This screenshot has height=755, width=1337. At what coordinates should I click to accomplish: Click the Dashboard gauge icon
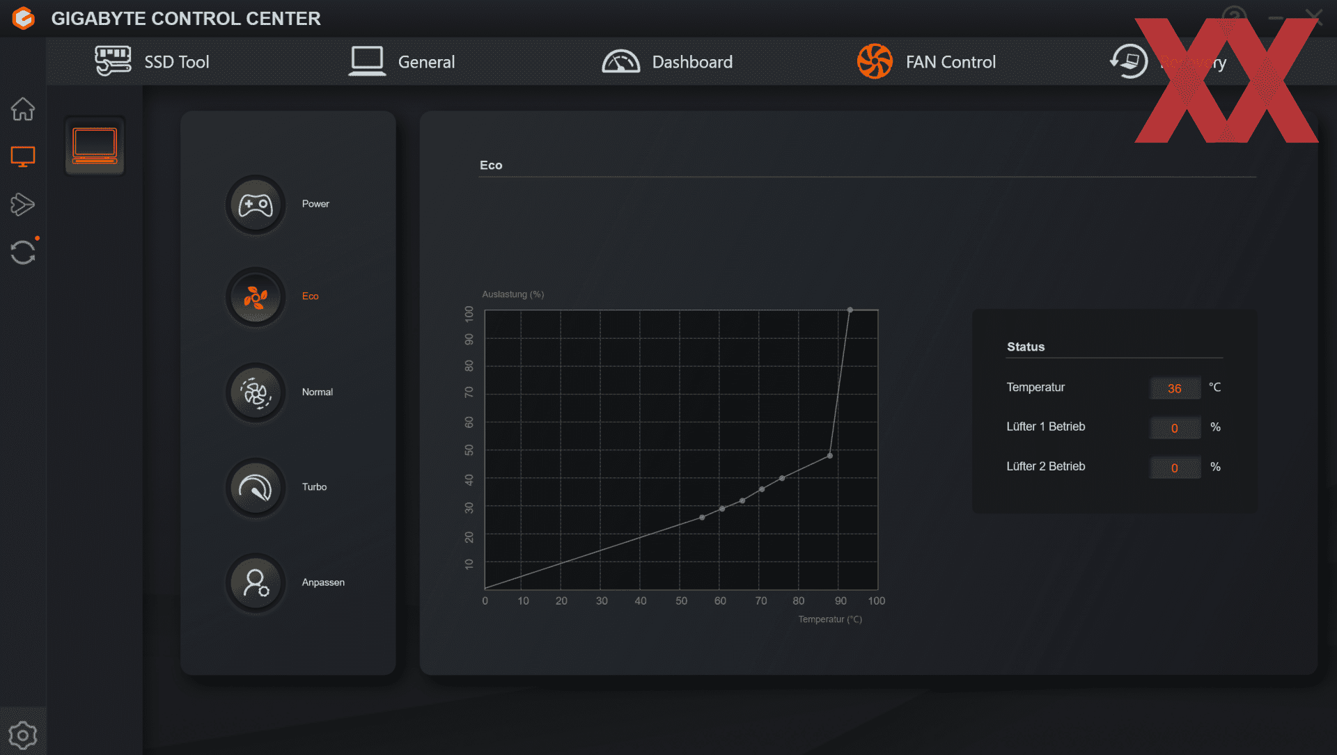[620, 61]
